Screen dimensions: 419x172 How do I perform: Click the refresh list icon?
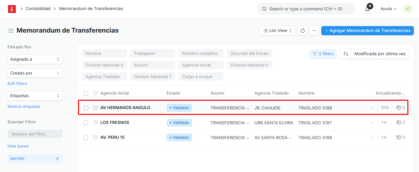302,31
